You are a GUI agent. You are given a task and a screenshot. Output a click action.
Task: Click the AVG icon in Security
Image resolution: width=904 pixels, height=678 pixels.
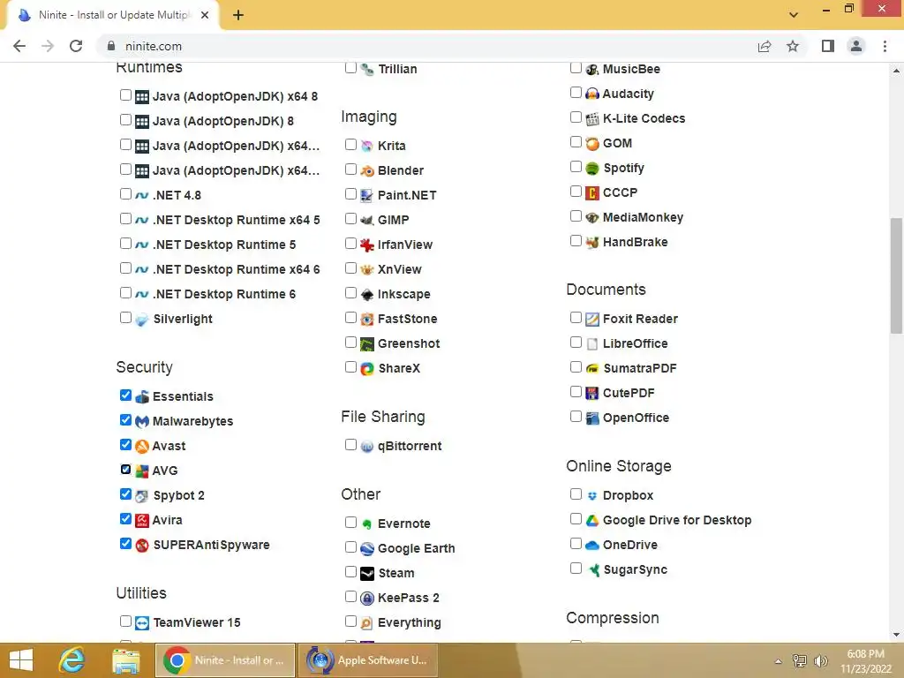(x=142, y=471)
